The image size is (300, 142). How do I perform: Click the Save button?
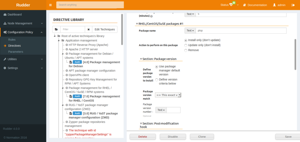(x=288, y=137)
